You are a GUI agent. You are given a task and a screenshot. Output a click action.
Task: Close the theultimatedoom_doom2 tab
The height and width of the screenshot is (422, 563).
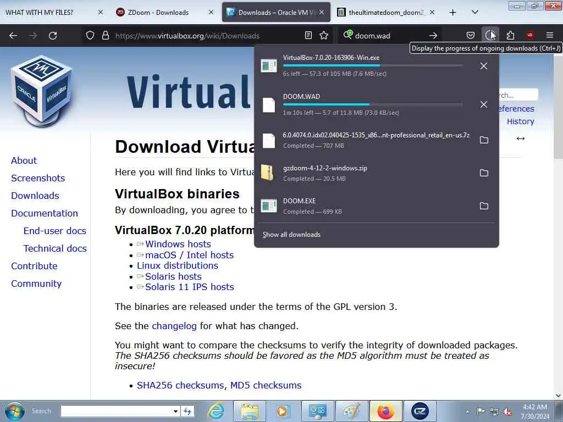pyautogui.click(x=432, y=12)
